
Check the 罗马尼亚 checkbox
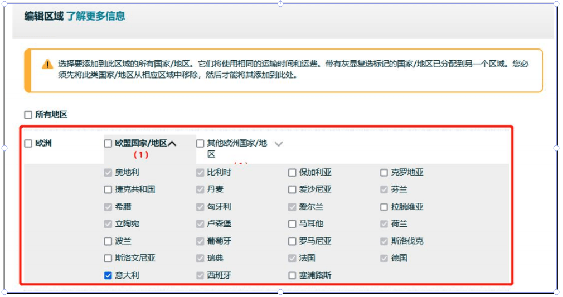click(x=292, y=241)
